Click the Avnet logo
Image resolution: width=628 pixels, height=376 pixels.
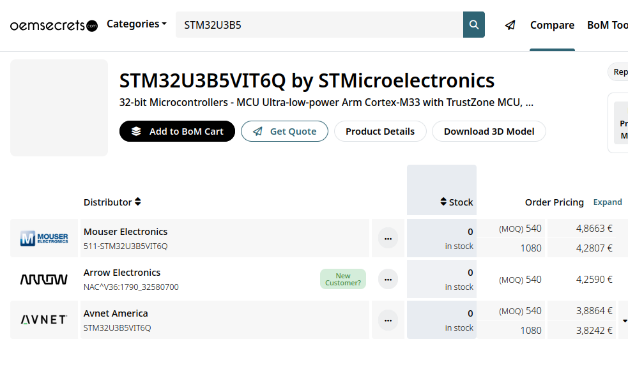pos(44,320)
